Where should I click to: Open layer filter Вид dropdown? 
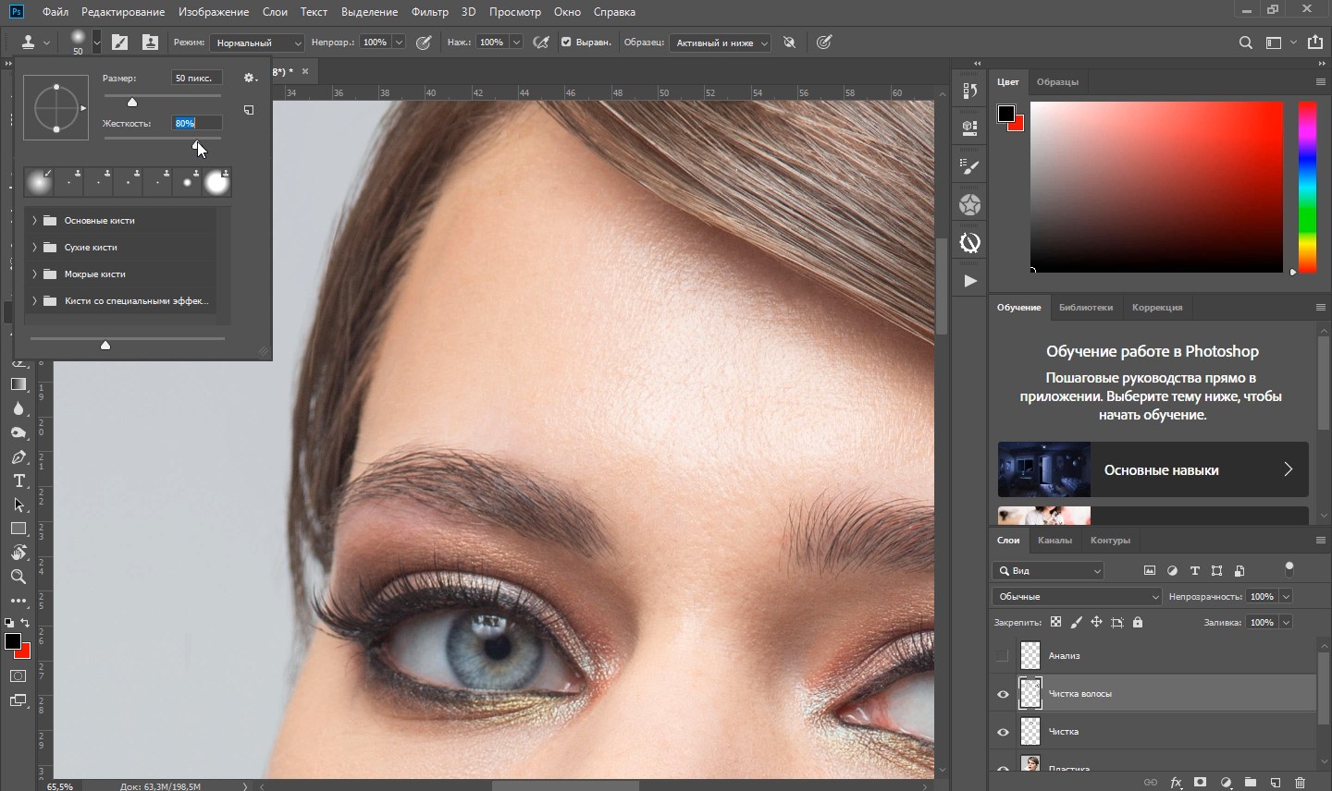point(1048,571)
